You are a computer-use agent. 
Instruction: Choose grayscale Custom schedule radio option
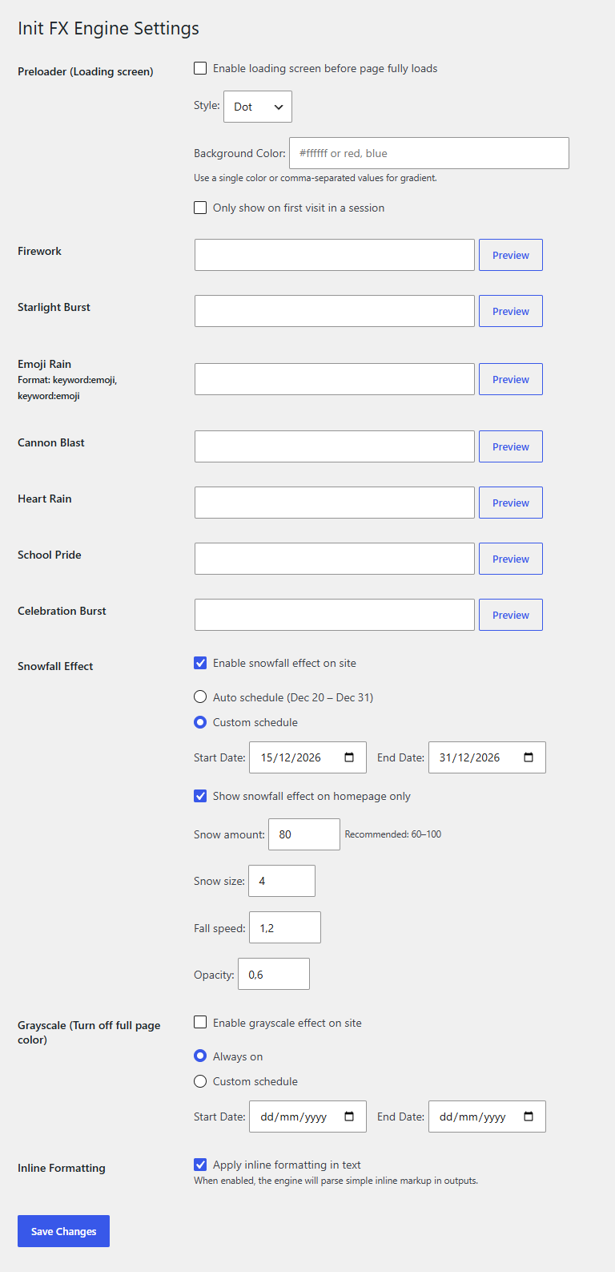pyautogui.click(x=200, y=1081)
